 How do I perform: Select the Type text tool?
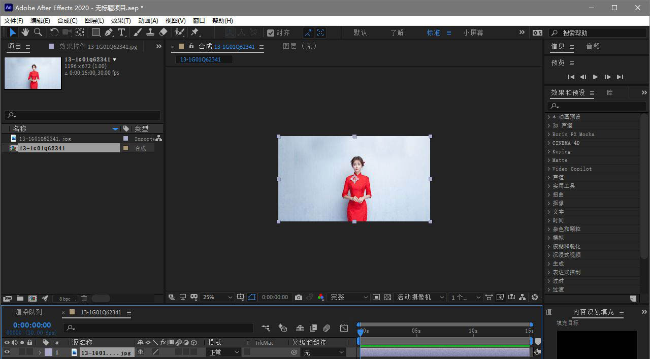point(121,32)
